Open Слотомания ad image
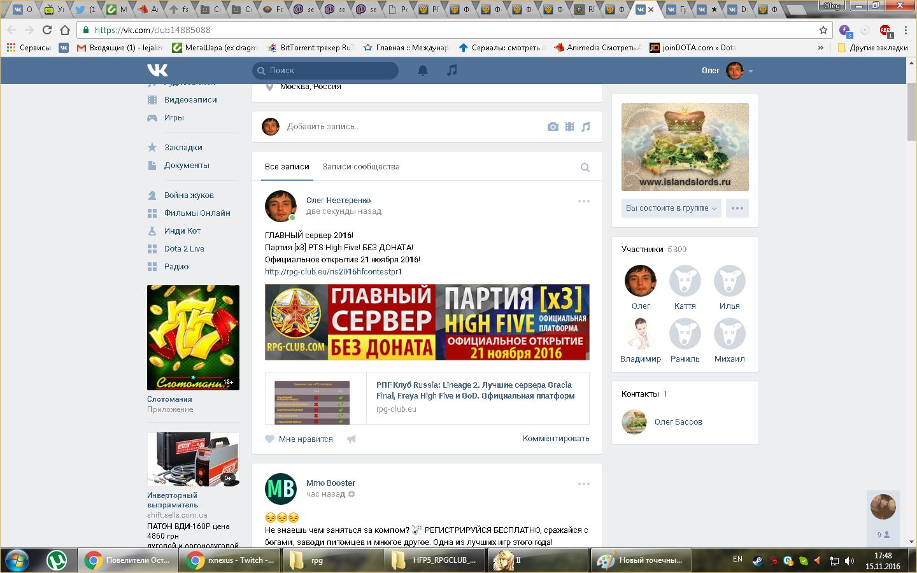The width and height of the screenshot is (917, 573). [x=193, y=337]
